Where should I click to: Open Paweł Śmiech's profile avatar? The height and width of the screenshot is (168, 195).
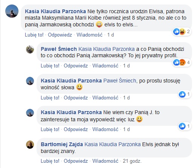[x=30, y=49]
